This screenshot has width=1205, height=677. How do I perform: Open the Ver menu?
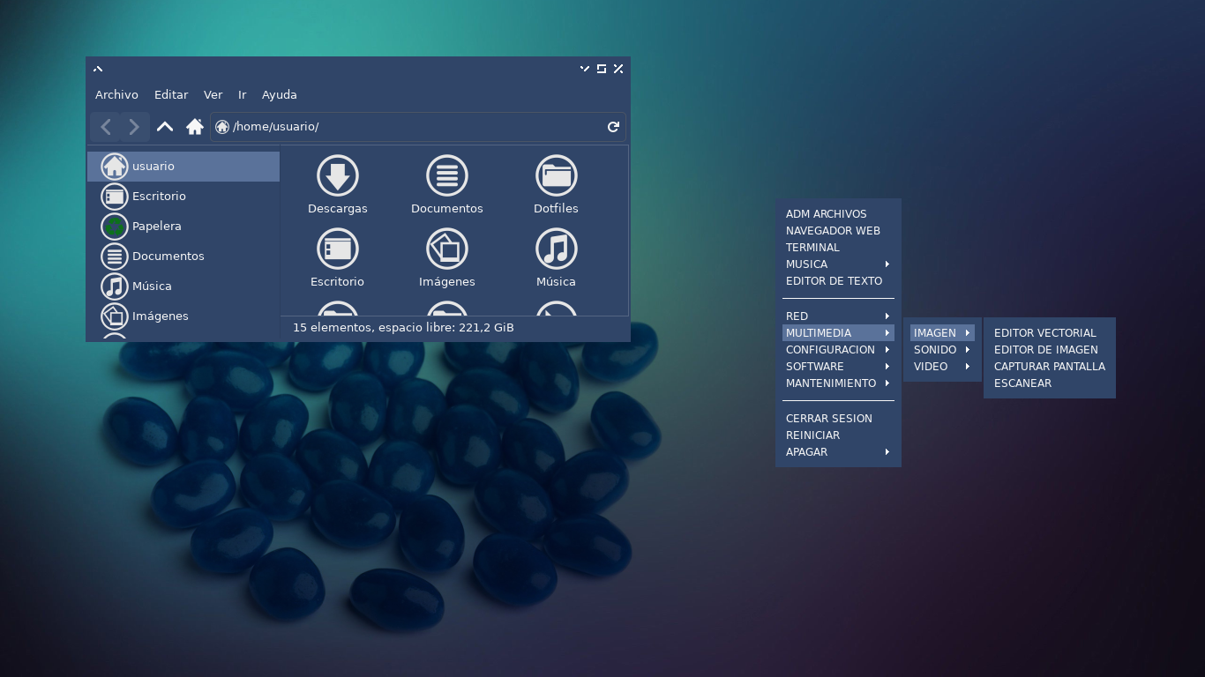click(213, 94)
